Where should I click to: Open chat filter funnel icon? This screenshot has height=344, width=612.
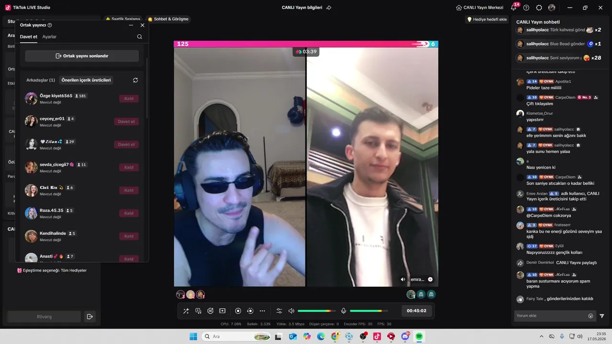pyautogui.click(x=602, y=316)
